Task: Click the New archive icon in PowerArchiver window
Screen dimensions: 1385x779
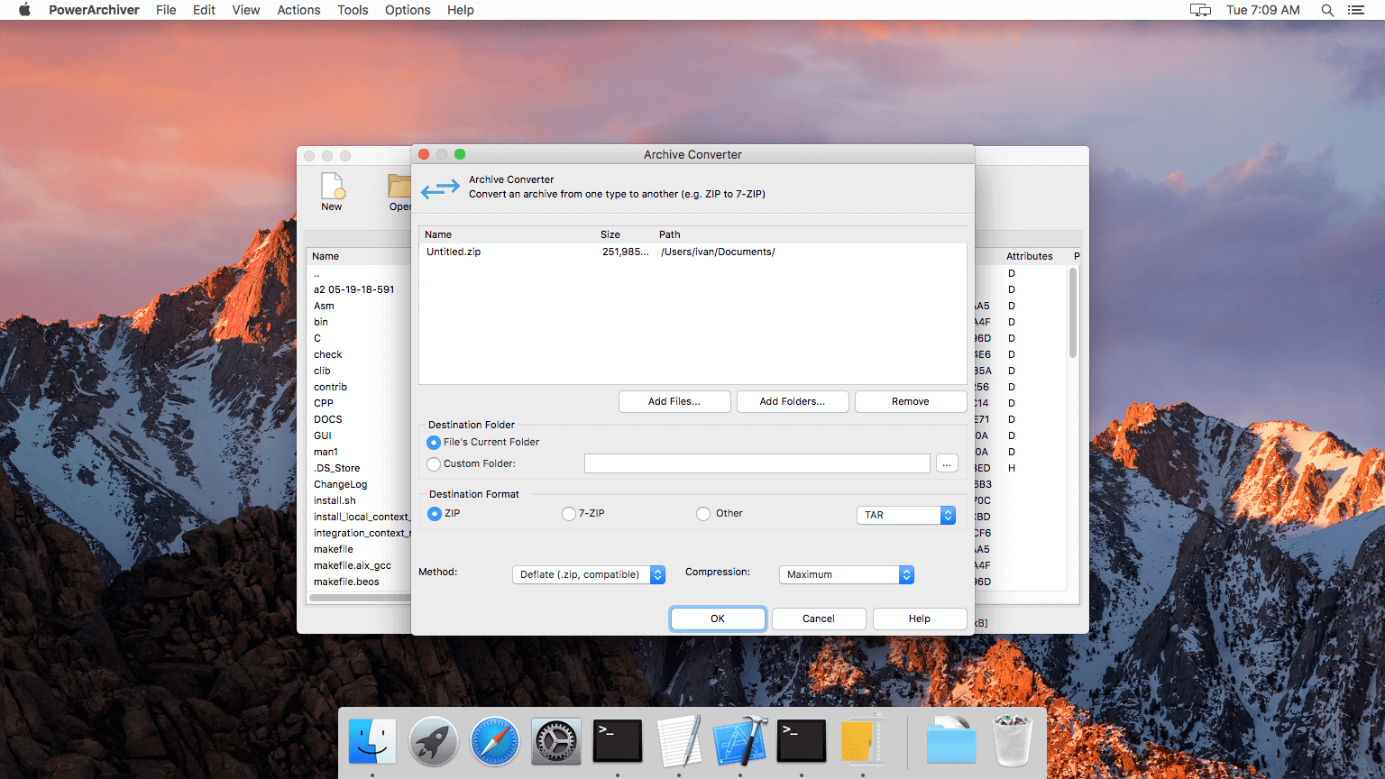Action: 333,186
